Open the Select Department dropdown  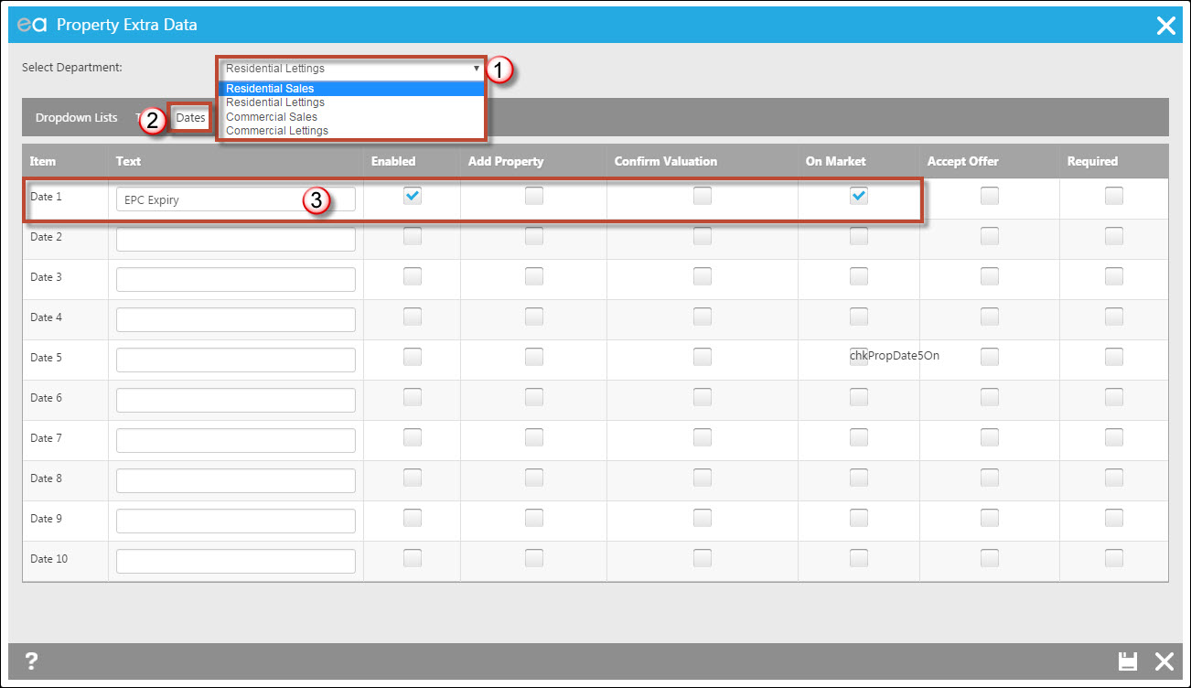tap(352, 69)
